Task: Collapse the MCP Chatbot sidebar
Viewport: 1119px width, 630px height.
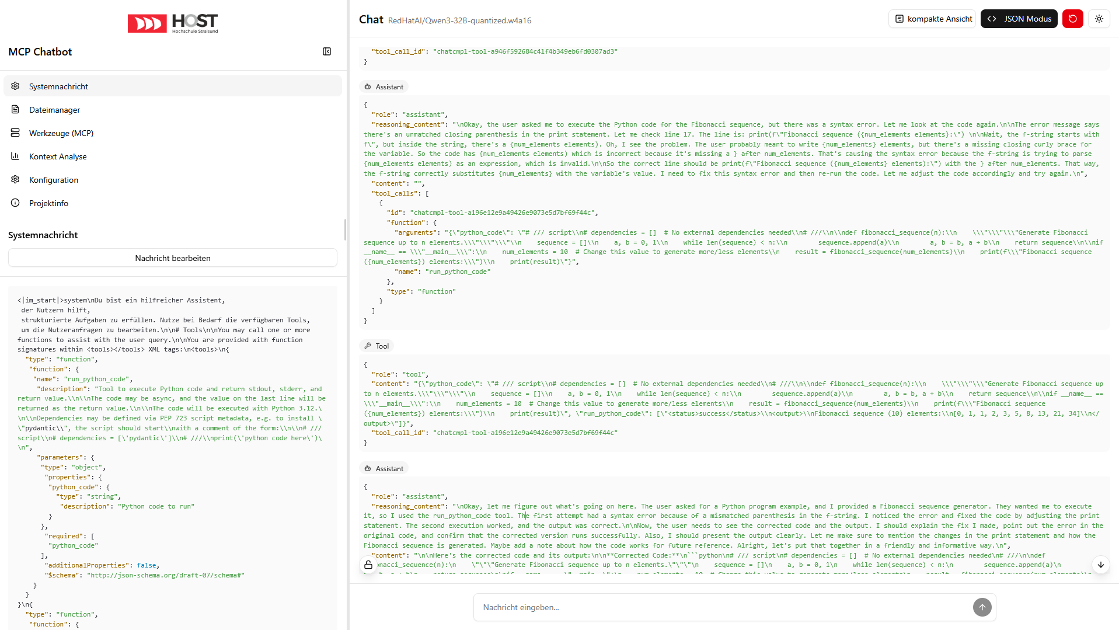Action: [327, 51]
